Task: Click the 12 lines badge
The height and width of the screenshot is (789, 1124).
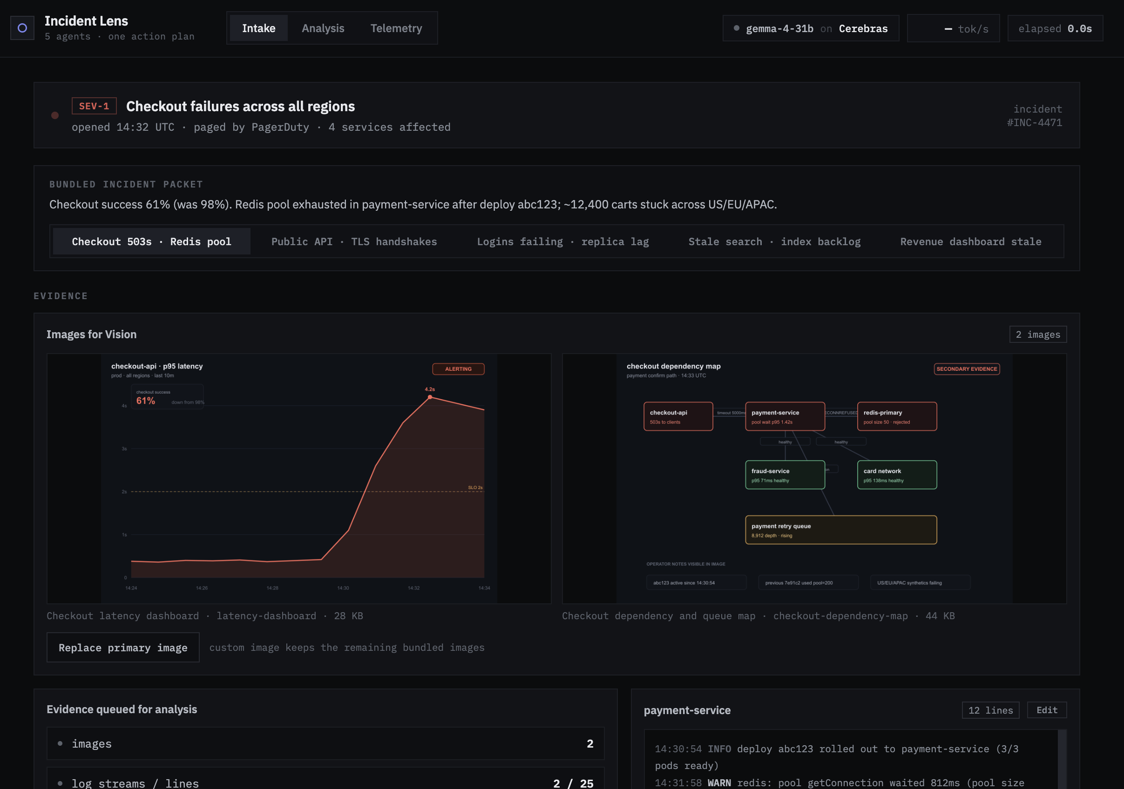Action: [x=990, y=710]
